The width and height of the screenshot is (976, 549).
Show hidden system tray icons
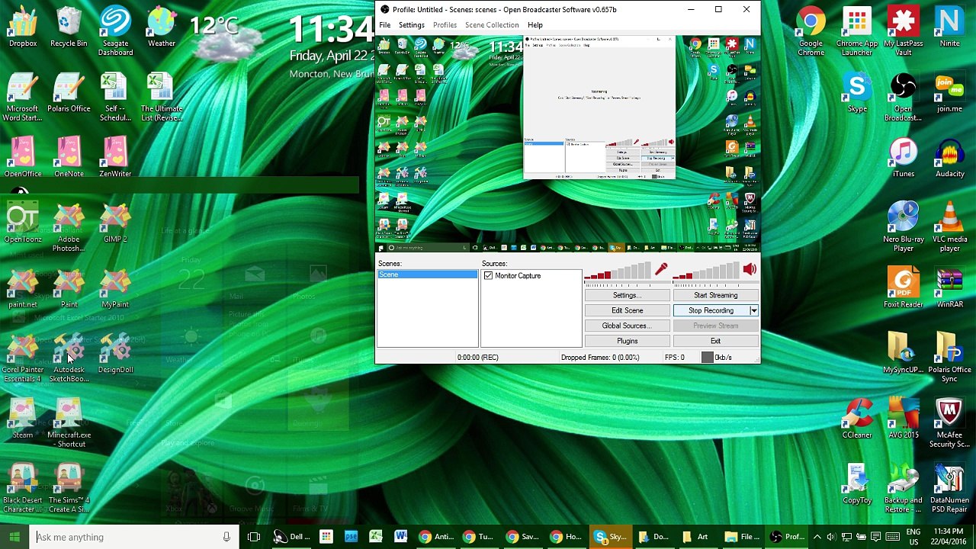[x=817, y=537]
